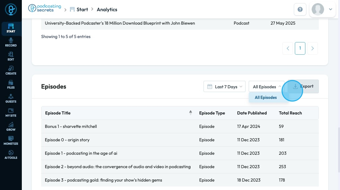Screen dimensions: 340x190
Task: Open the Monetize section
Action: 11,141
